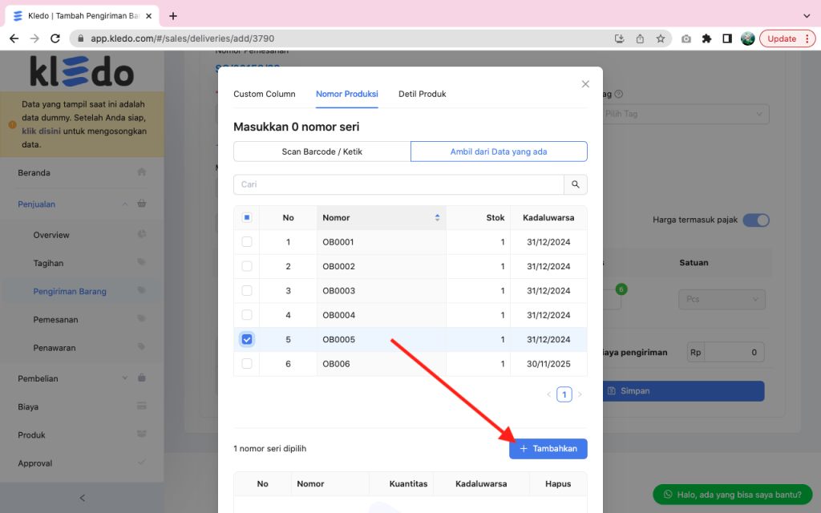The height and width of the screenshot is (513, 821).
Task: Sort by the Nomor column arrows
Action: [x=437, y=218]
